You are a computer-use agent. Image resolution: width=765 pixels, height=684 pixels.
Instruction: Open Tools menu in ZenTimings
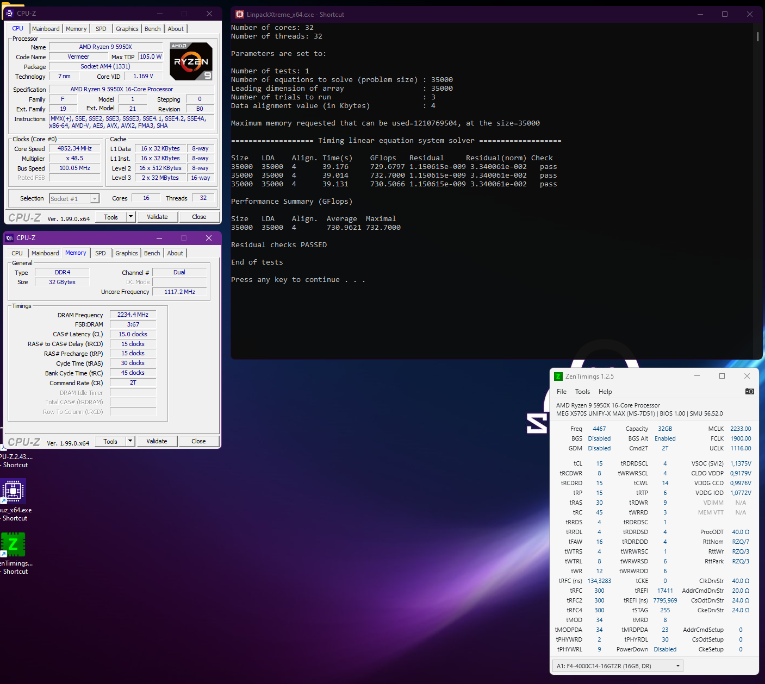582,392
